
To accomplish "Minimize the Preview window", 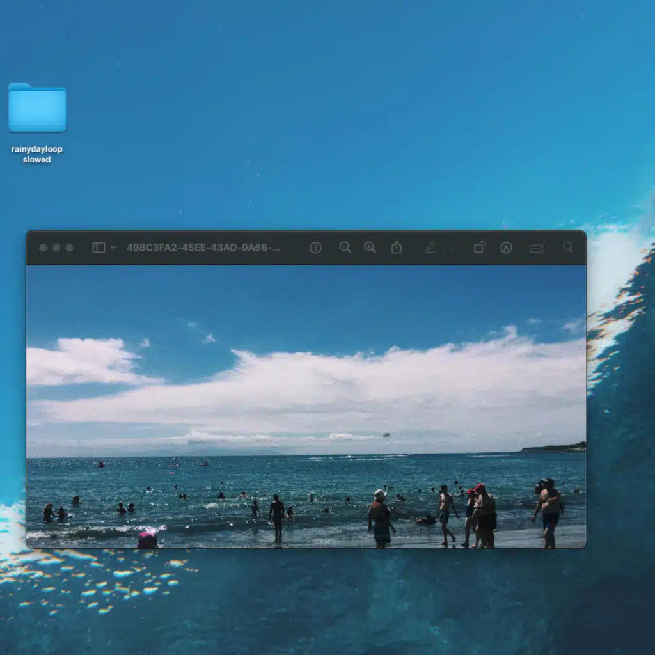I will 56,248.
